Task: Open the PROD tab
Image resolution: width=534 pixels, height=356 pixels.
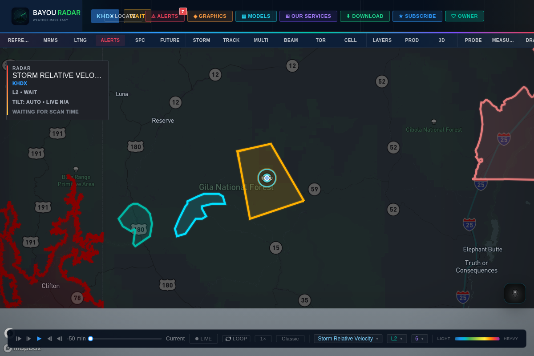Action: (412, 40)
